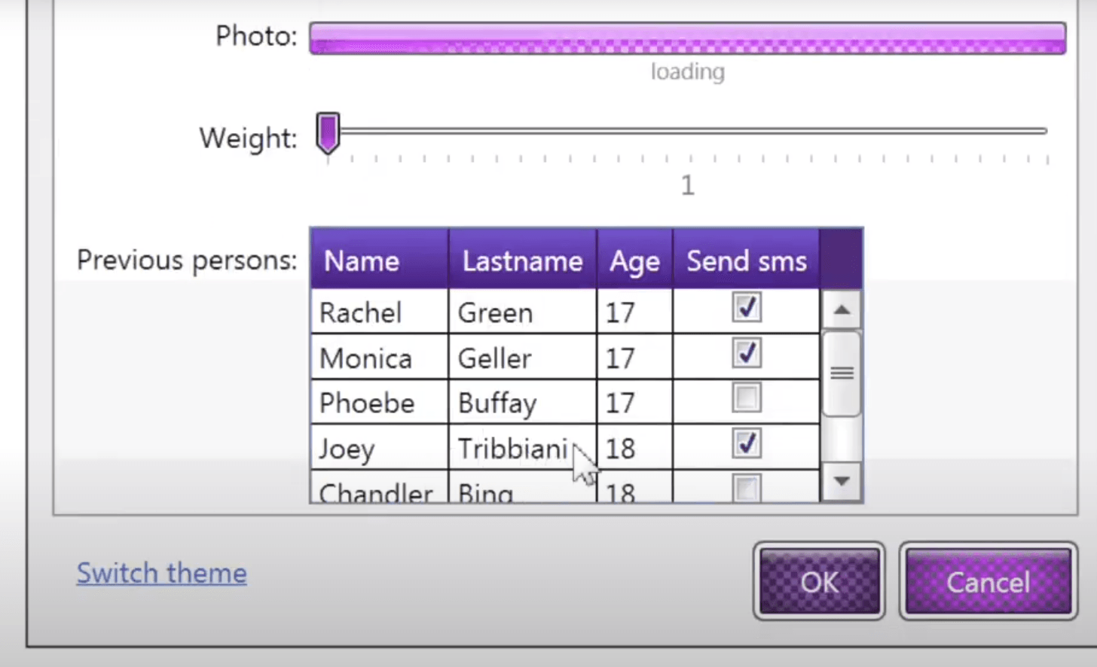Click the Weight slider thumb
The width and height of the screenshot is (1097, 667).
328,133
